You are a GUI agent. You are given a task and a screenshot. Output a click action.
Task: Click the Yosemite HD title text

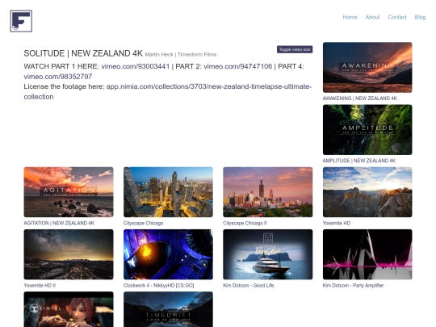[337, 223]
